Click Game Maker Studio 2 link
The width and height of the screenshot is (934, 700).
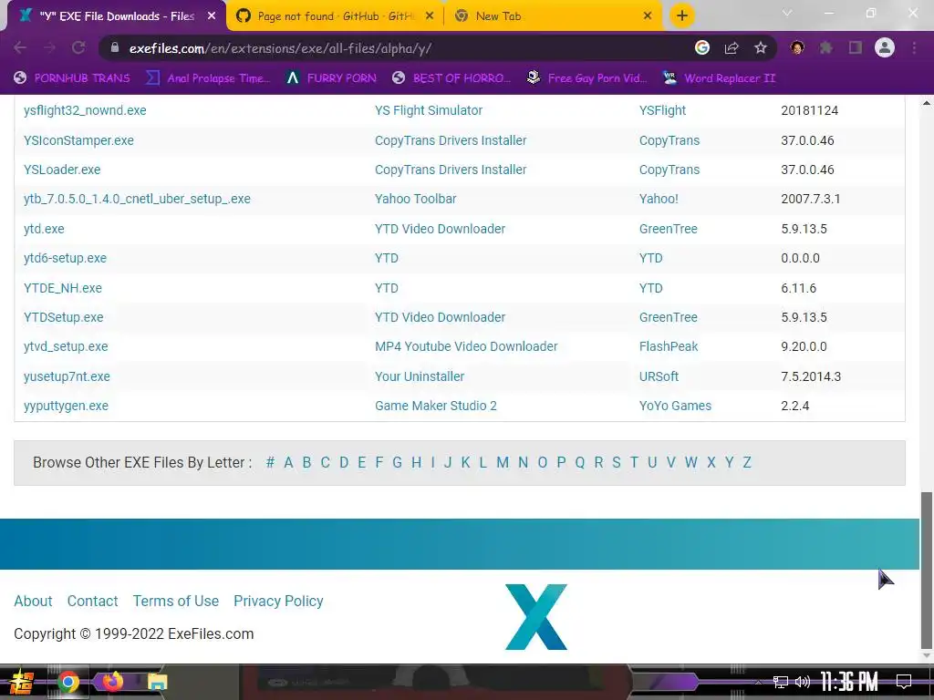[435, 406]
